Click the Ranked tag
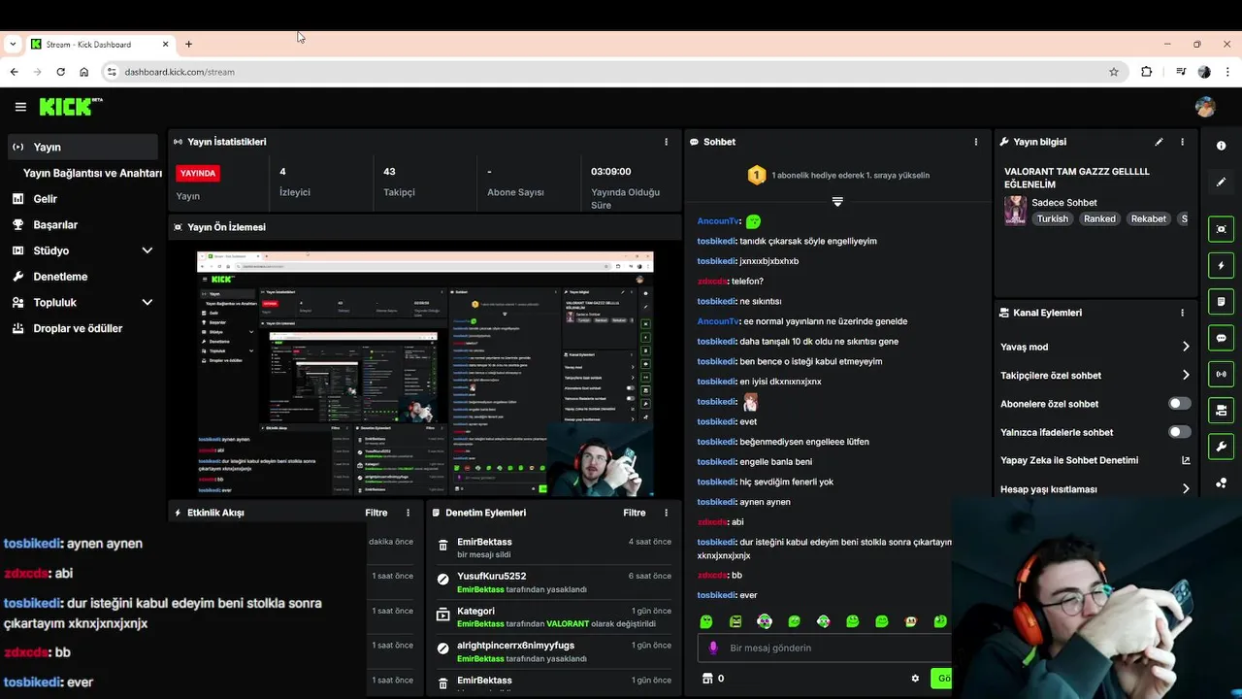Screen dimensions: 1242x699 pyautogui.click(x=1099, y=218)
